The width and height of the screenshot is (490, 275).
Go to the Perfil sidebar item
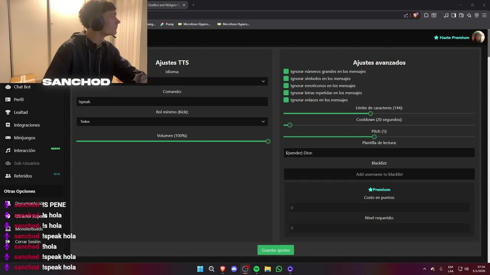point(19,99)
